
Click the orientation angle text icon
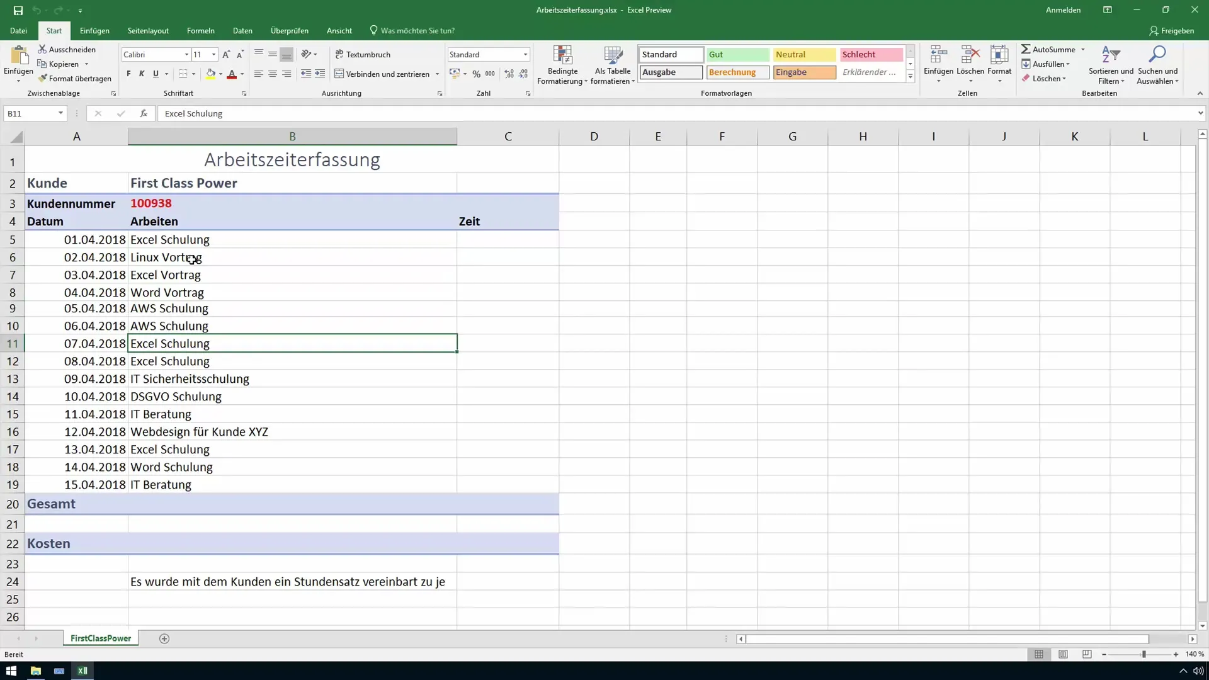point(306,54)
